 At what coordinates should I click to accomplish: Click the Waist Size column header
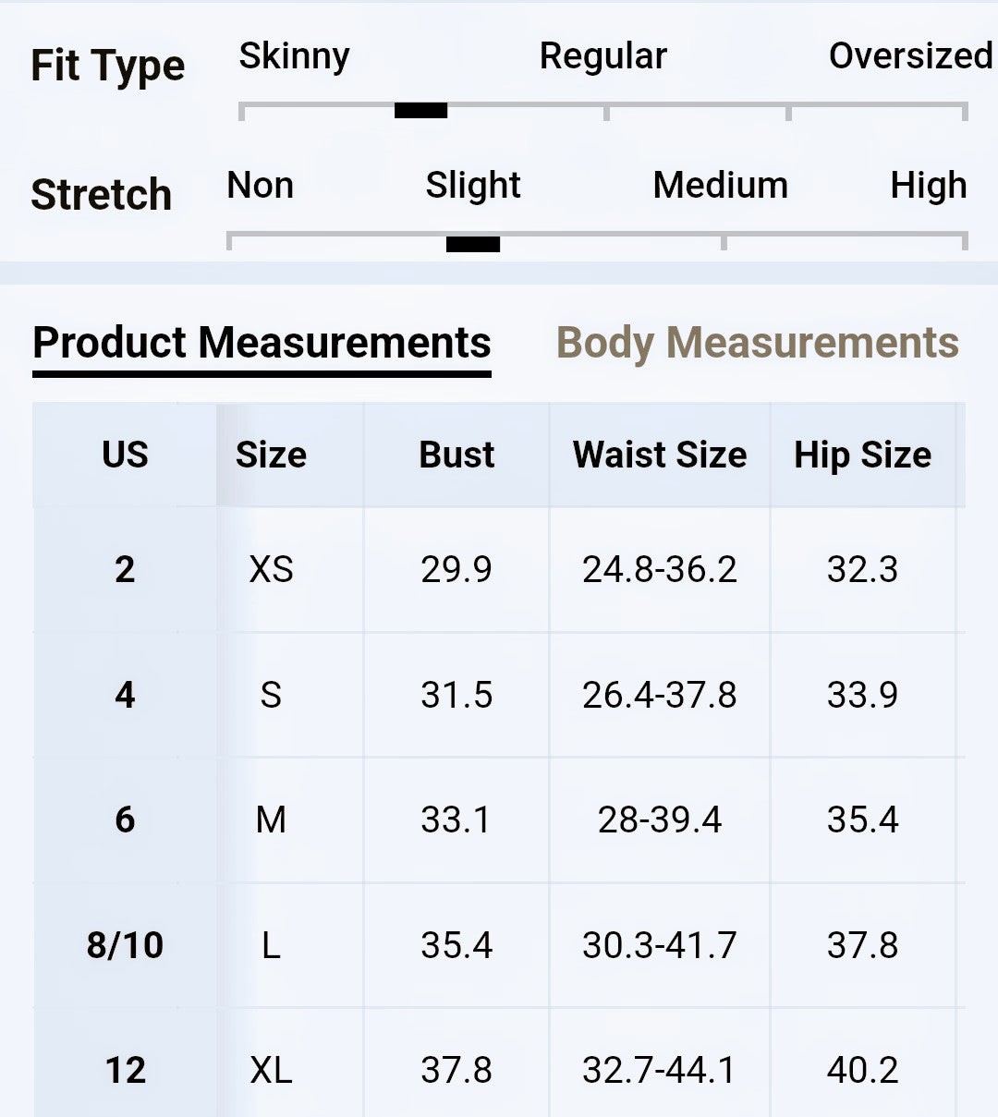point(660,455)
